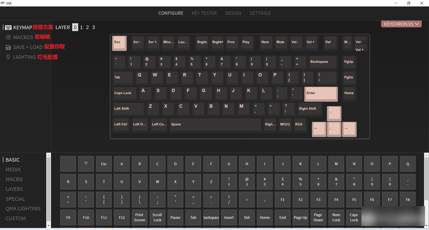429x230 pixels.
Task: Select the Left Ctrl key on the keyboard layout
Action: point(121,124)
